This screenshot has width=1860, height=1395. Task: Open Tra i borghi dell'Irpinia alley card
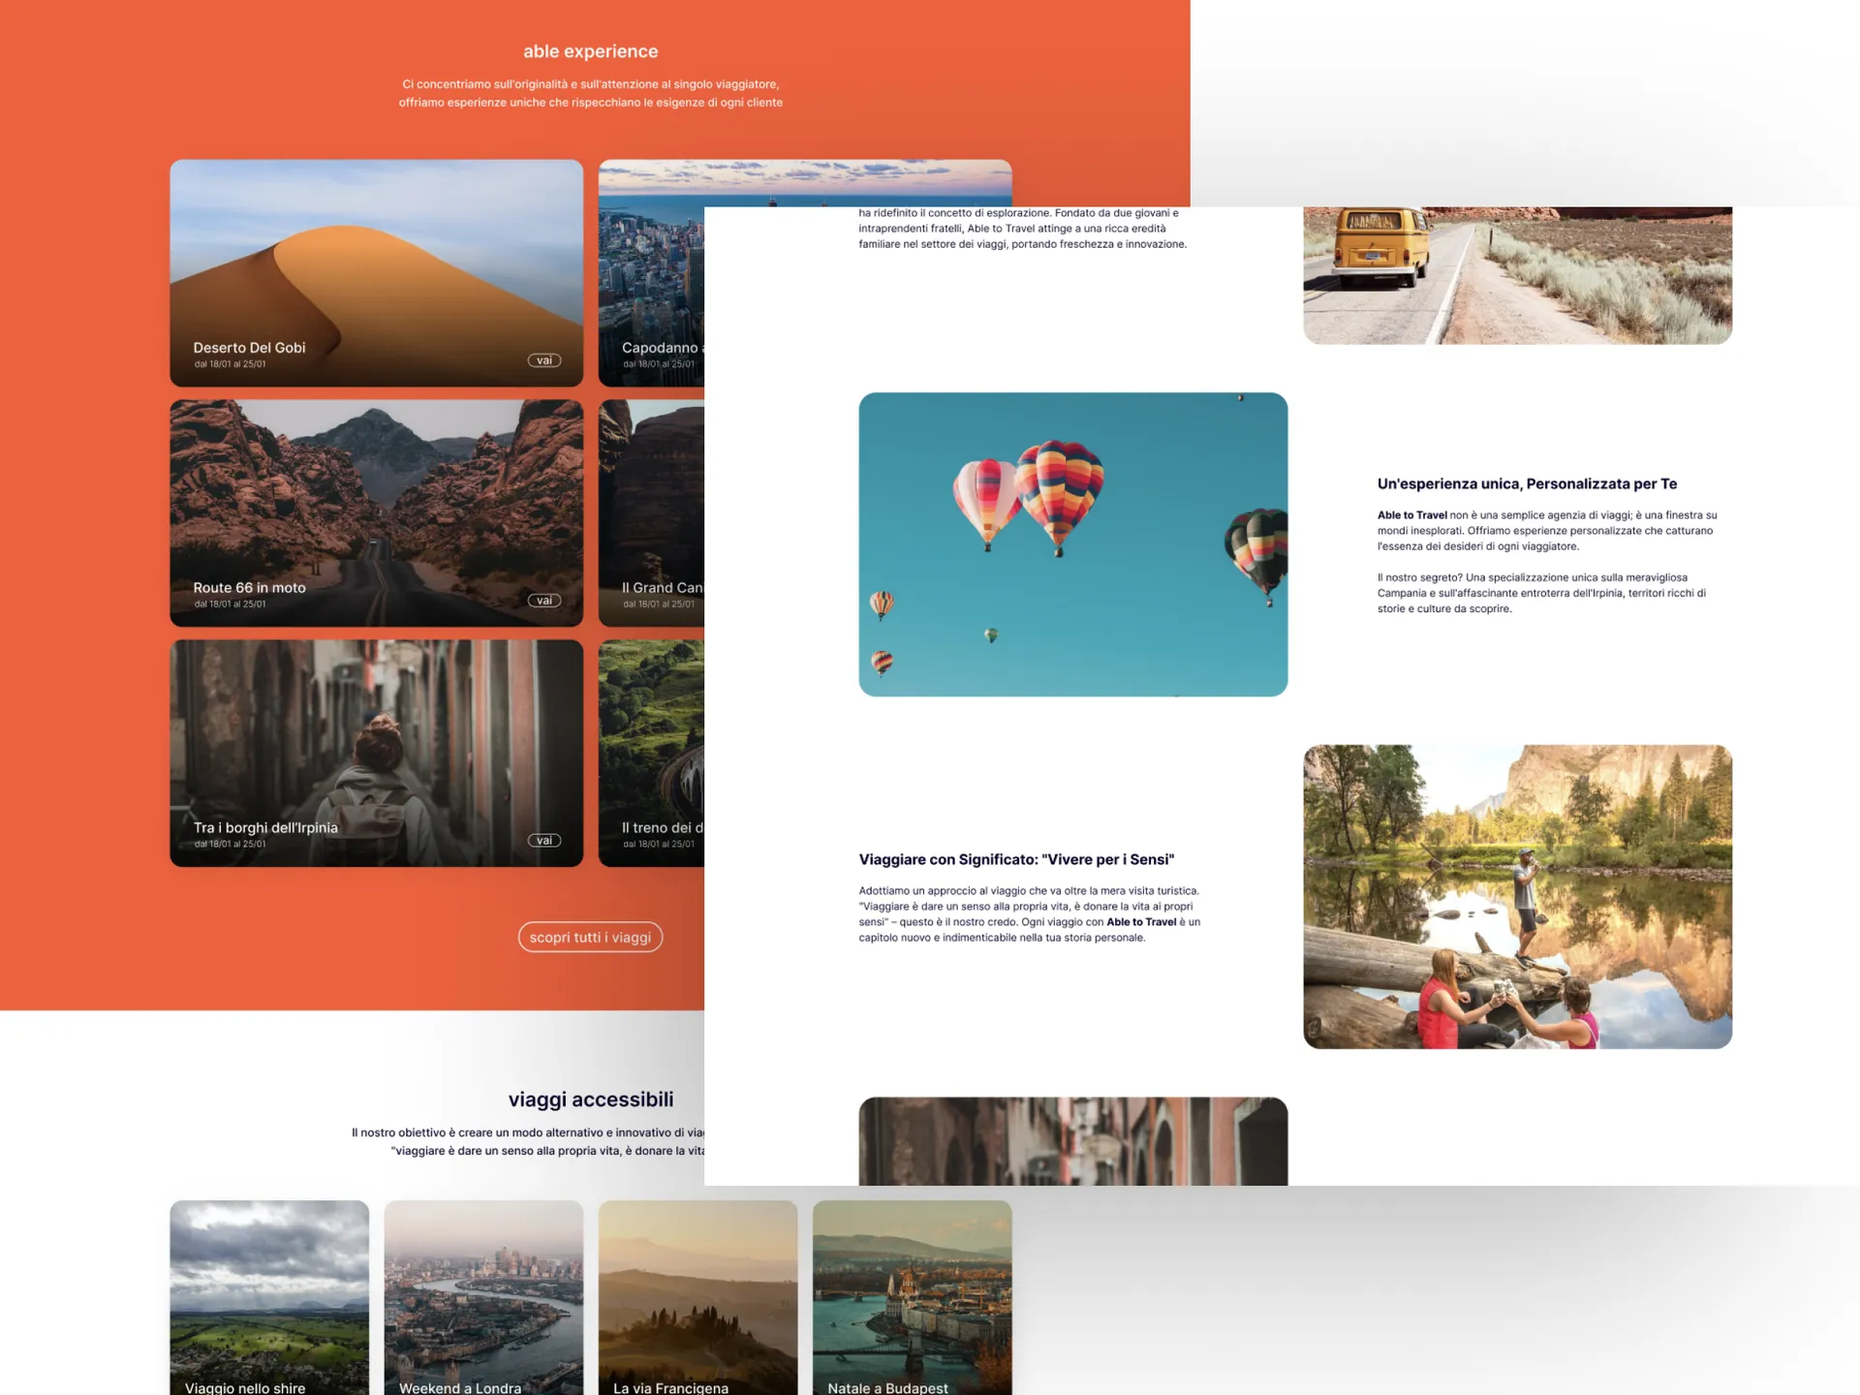point(377,753)
